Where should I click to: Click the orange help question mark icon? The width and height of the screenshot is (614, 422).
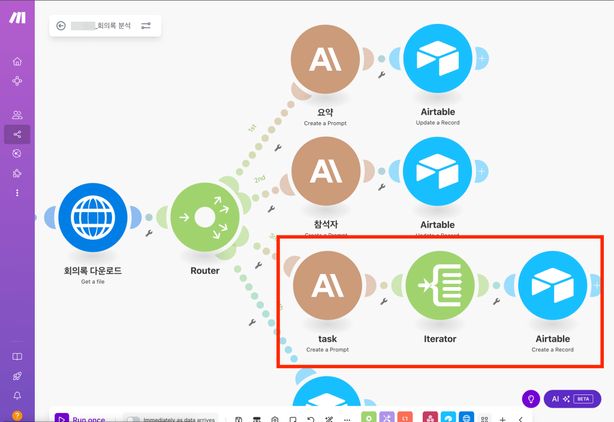click(x=17, y=415)
